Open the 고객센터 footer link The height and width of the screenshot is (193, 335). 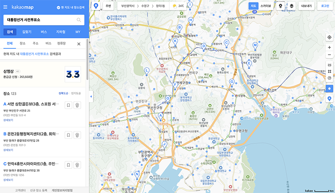[x=20, y=190]
